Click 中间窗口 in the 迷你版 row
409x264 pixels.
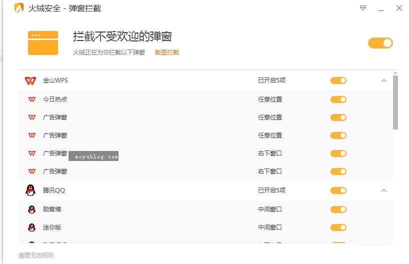click(270, 227)
